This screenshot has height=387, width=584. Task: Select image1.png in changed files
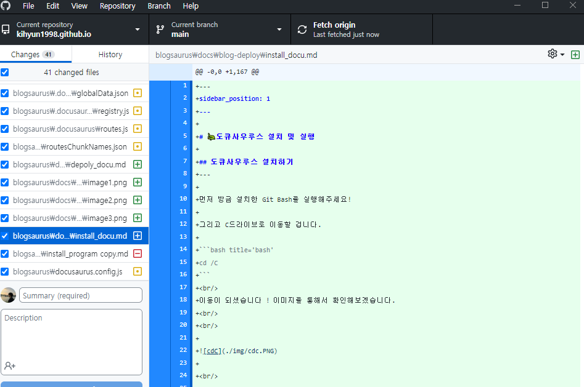point(74,182)
